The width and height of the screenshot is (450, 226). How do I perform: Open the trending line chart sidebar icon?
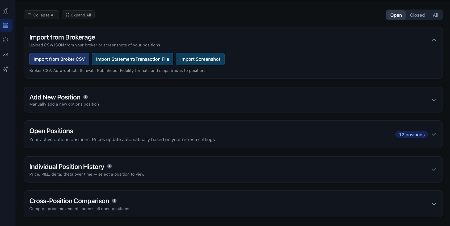6,55
